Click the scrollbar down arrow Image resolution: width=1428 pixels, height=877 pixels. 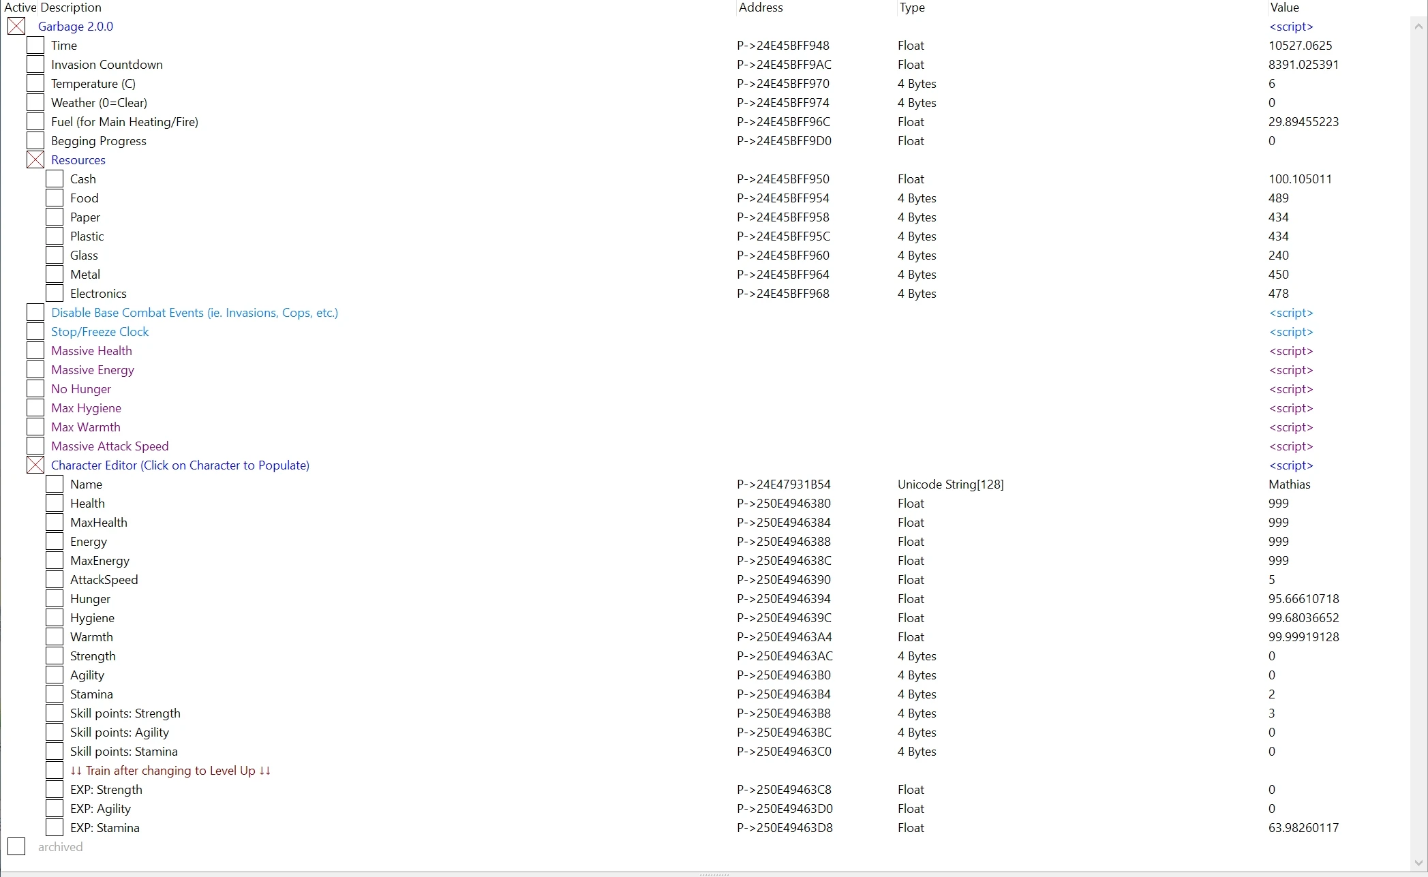coord(1418,863)
